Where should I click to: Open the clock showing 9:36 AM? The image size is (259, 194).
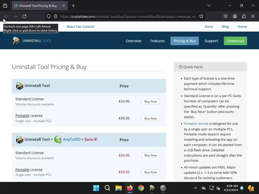click(231, 188)
